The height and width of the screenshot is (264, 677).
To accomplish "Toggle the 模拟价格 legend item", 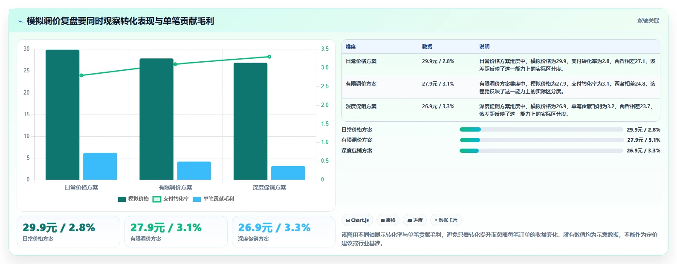I will (133, 199).
